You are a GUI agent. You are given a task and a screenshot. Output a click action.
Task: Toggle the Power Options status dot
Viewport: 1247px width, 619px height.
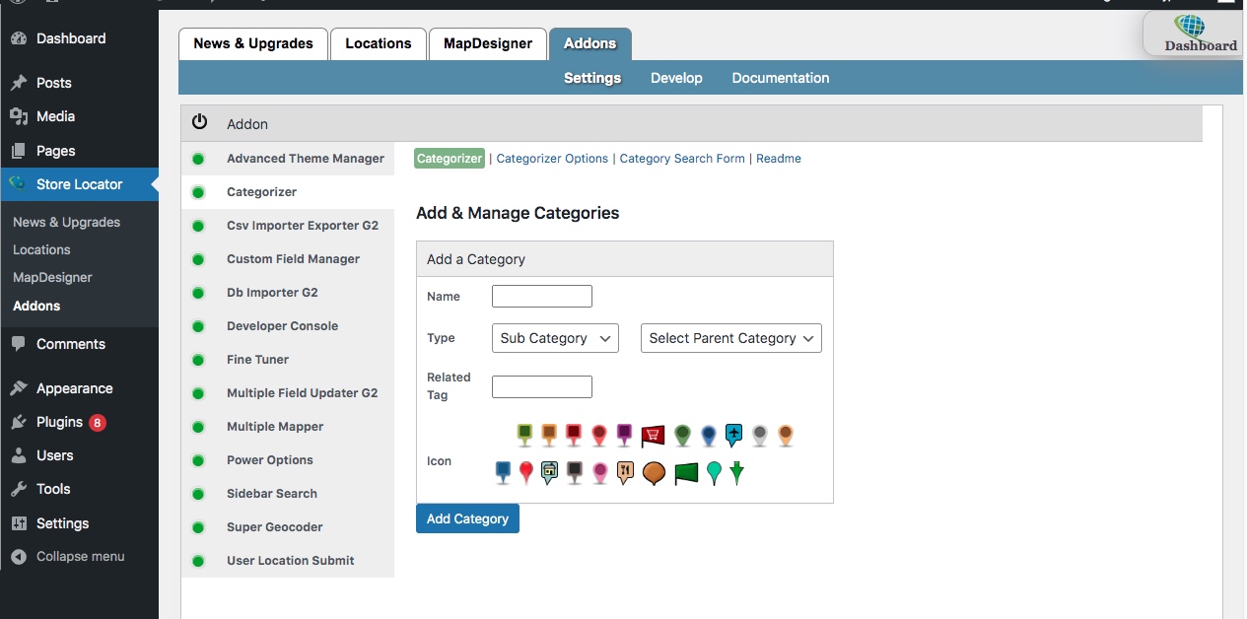(x=198, y=460)
